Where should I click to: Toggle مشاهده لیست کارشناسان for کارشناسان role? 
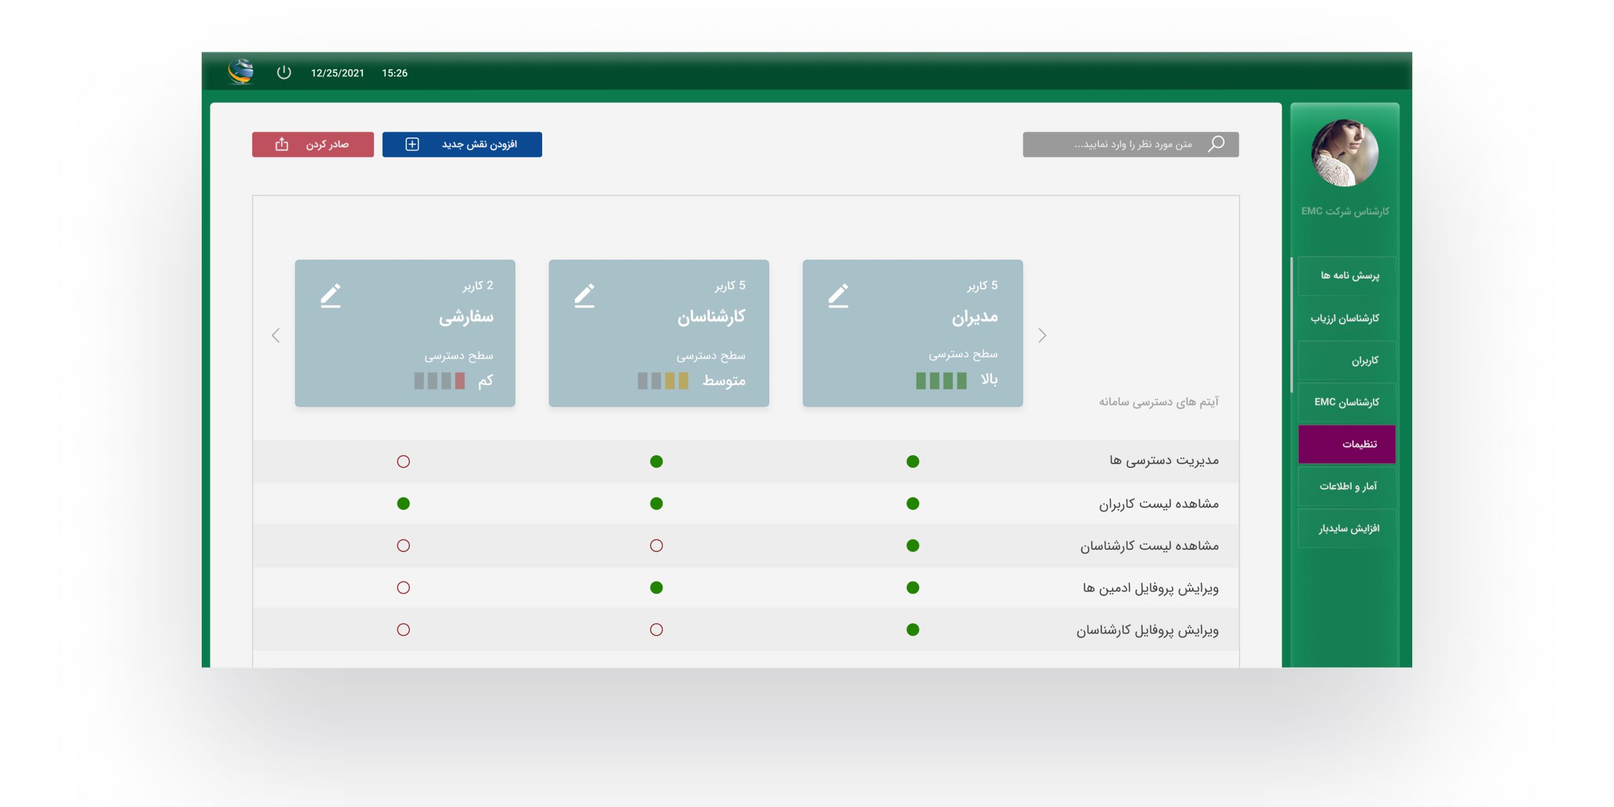pyautogui.click(x=656, y=545)
